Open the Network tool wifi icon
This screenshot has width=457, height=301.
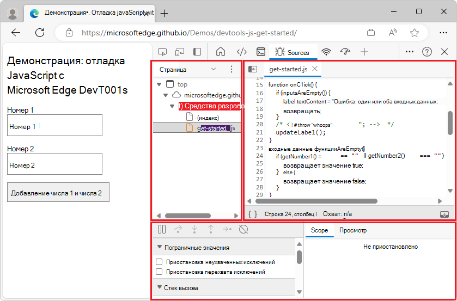pyautogui.click(x=326, y=52)
